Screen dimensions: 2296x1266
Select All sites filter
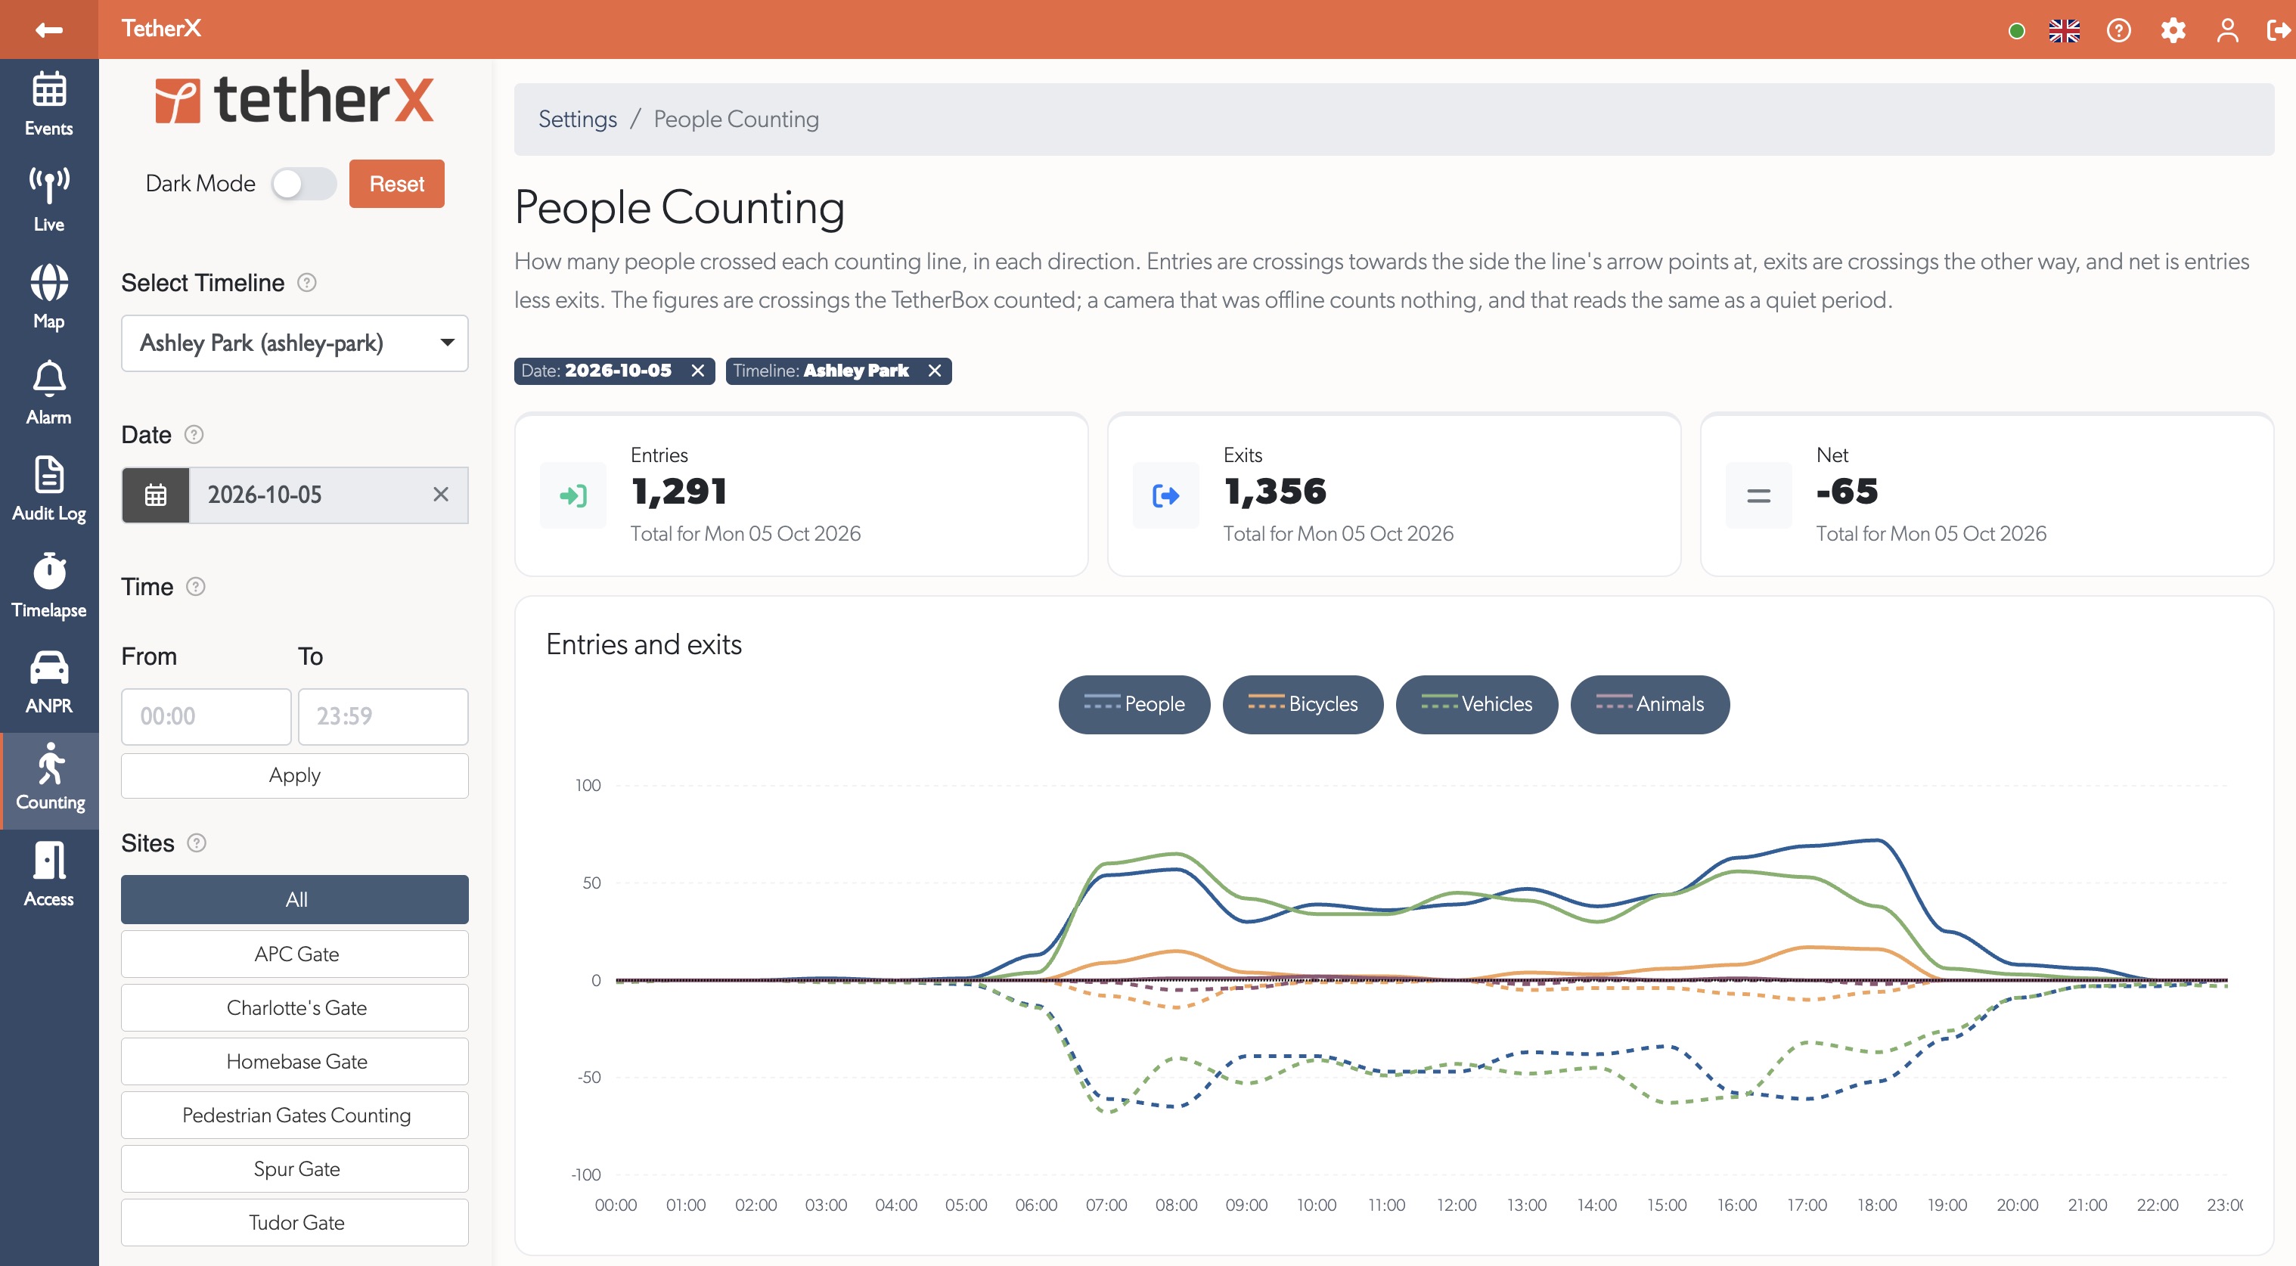[x=294, y=899]
